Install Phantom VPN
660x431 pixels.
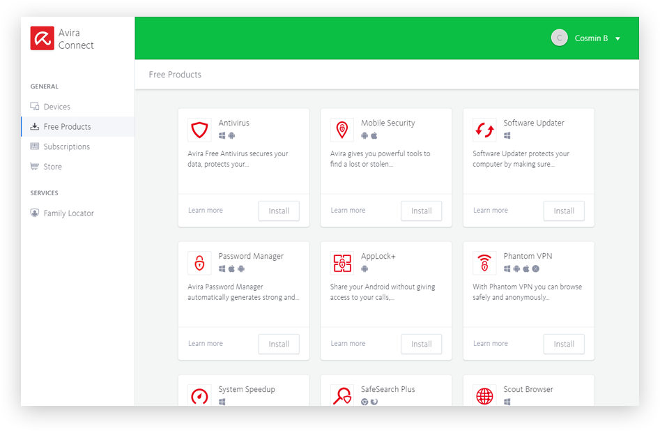click(564, 345)
